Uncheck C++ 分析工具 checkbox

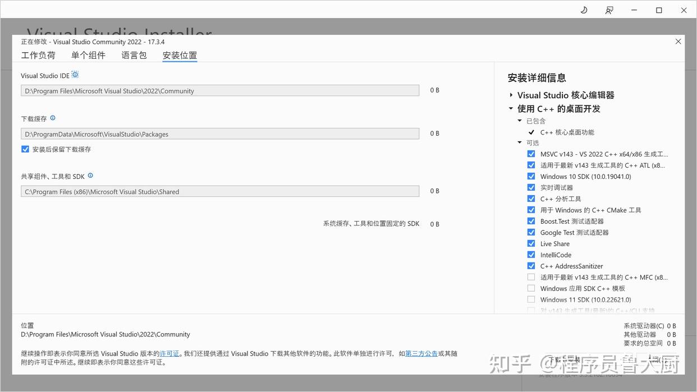(531, 199)
